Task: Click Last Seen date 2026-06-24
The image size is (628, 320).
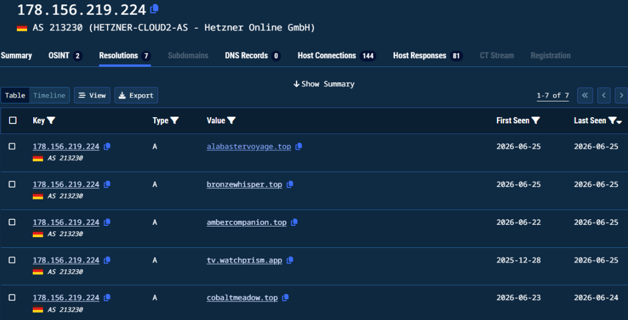Action: 596,298
